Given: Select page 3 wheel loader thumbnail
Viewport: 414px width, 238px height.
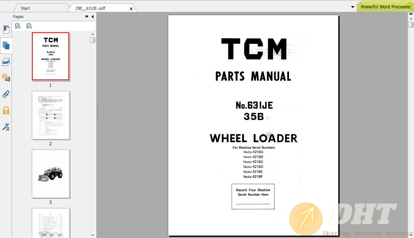Looking at the screenshot, I should (51, 174).
